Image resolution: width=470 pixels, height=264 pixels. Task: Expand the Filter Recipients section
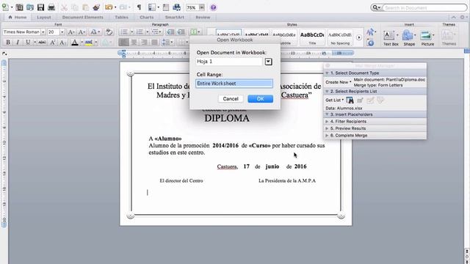coord(327,122)
